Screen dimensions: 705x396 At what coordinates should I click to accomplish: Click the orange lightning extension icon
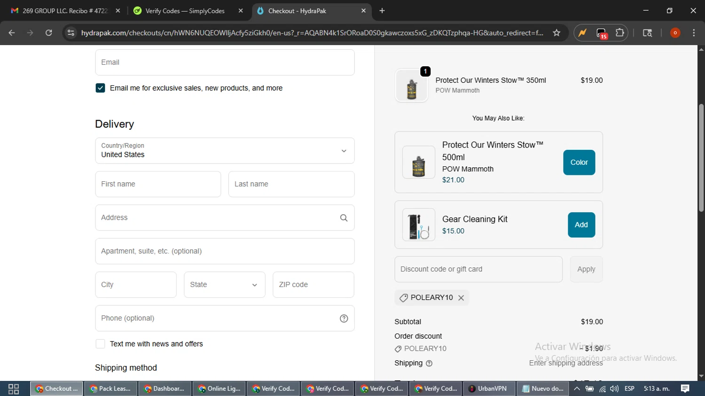[x=583, y=33]
